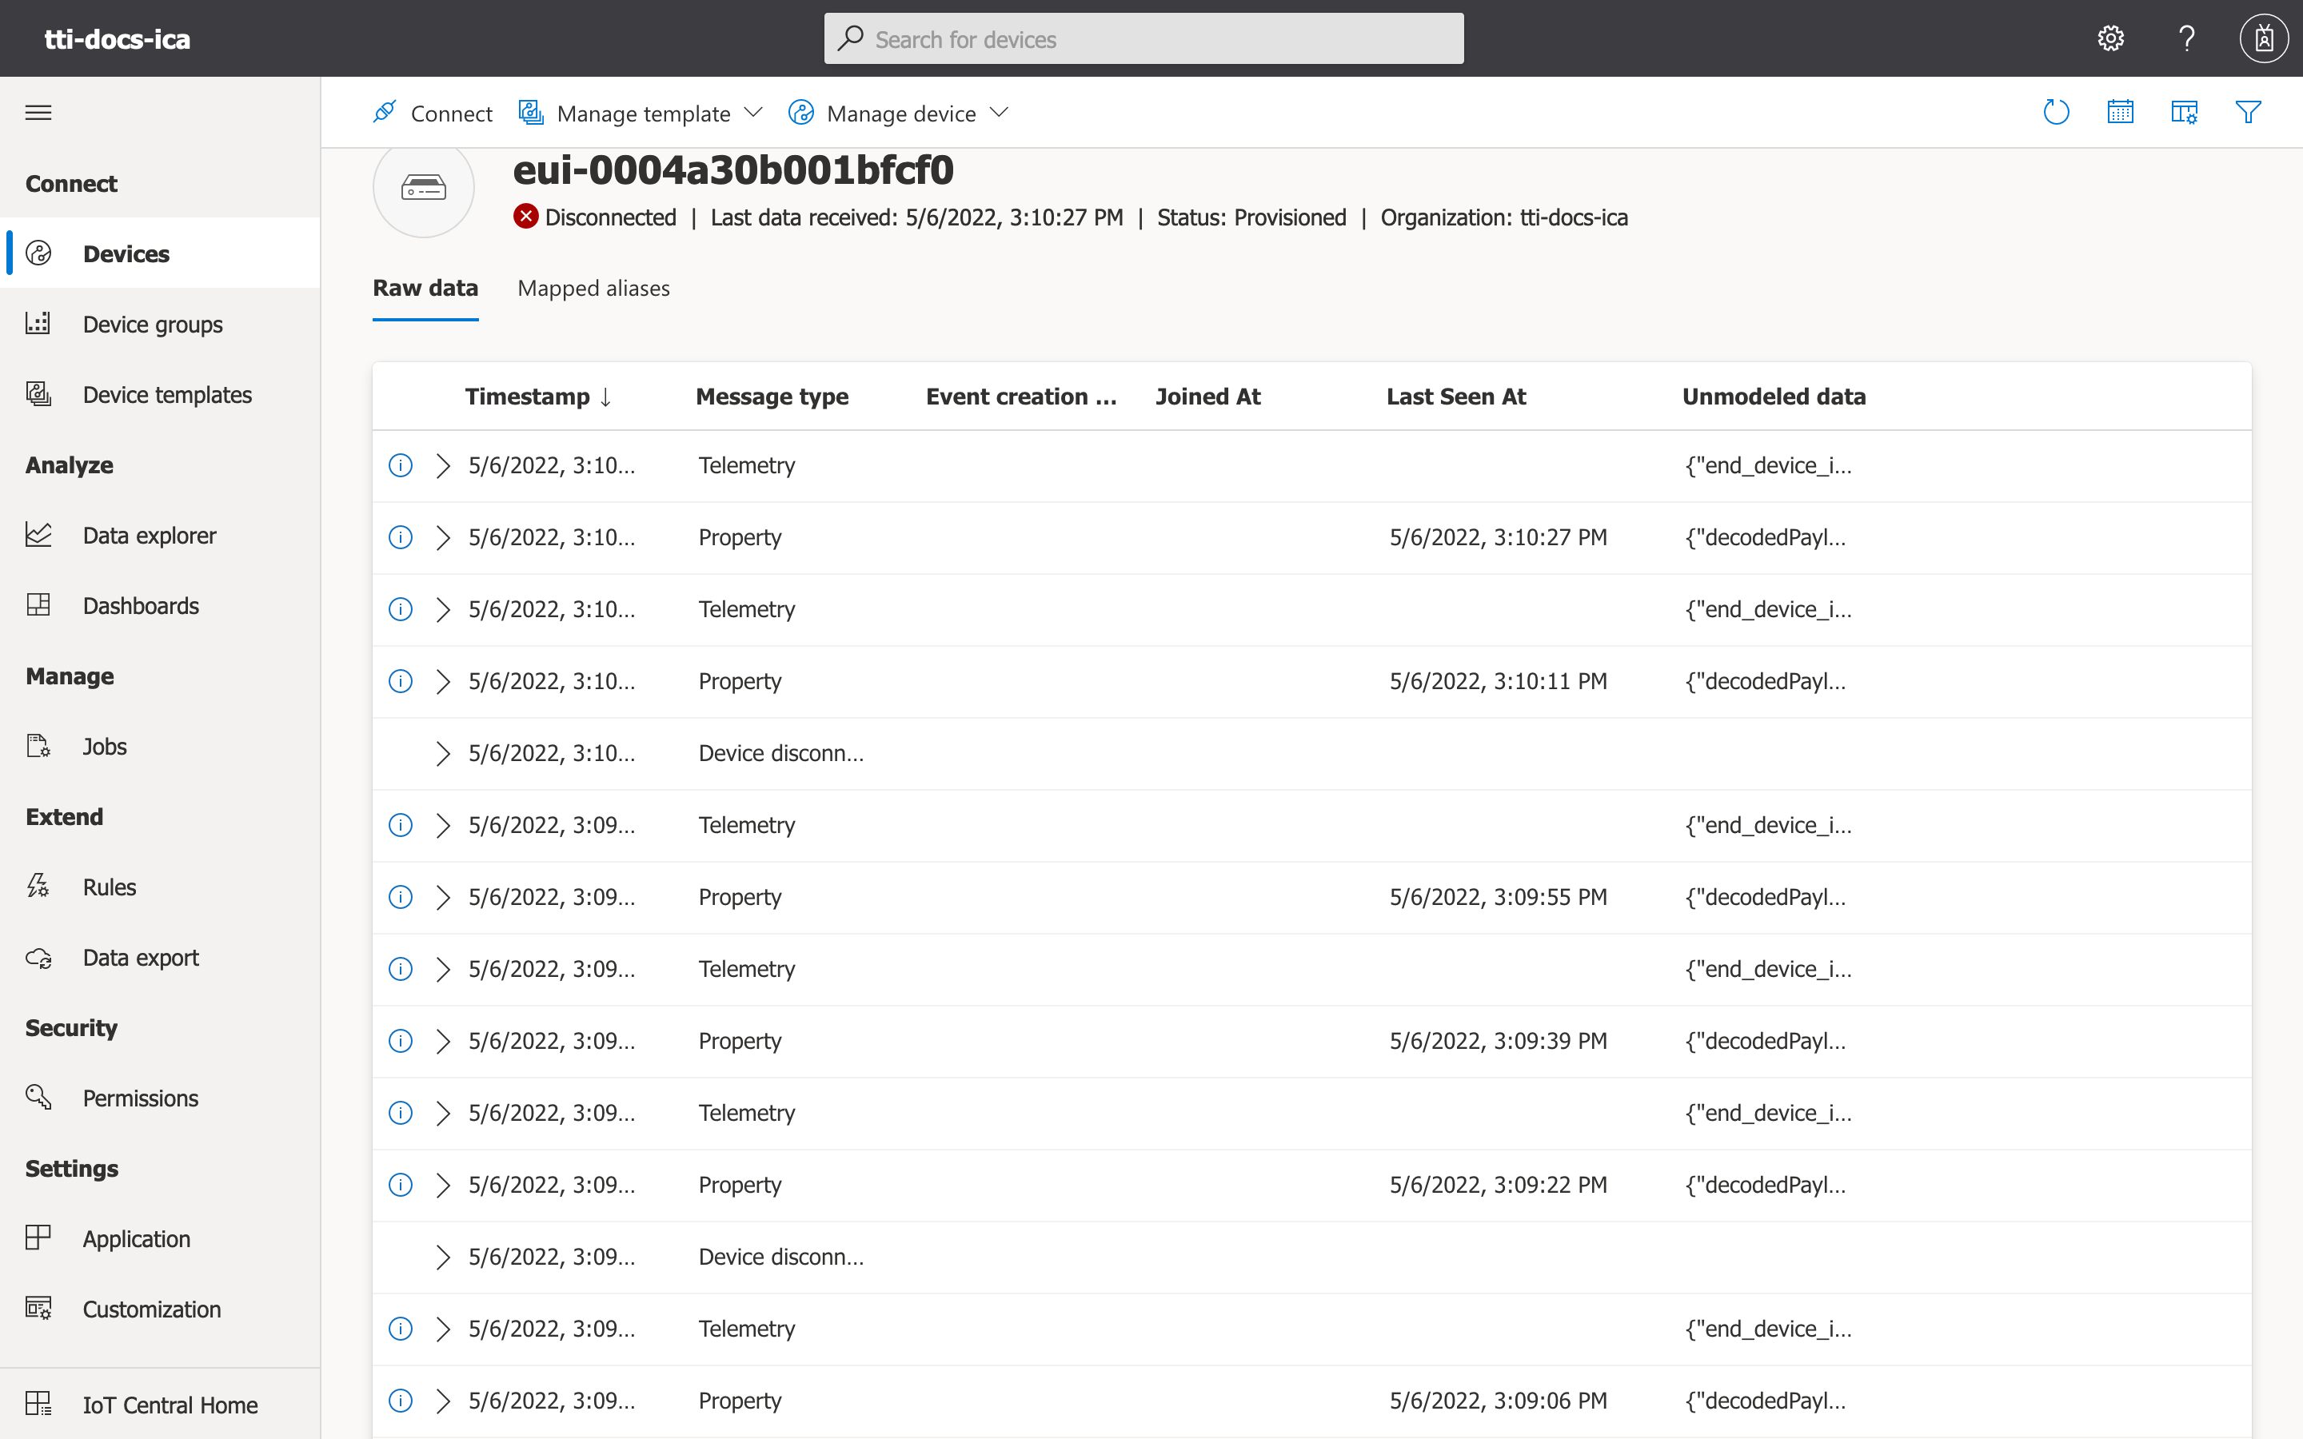
Task: Click the help question mark icon
Action: 2186,38
